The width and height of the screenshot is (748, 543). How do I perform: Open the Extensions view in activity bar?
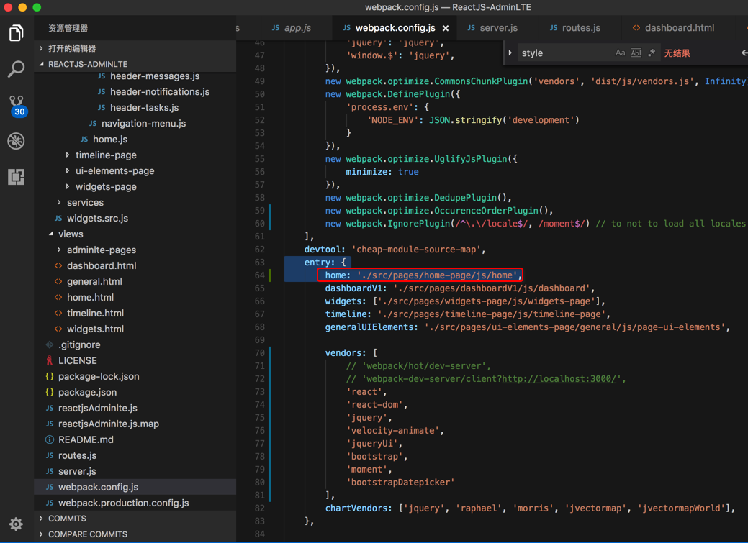point(16,177)
